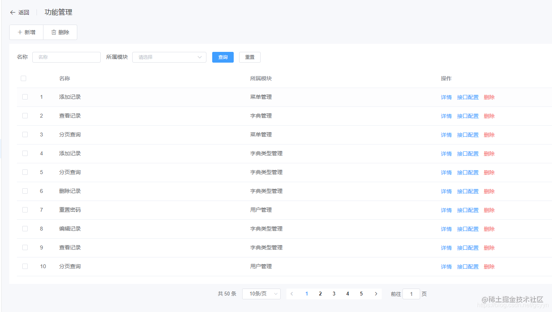The image size is (552, 312).
Task: Open 接口配置 for row 8
Action: coord(468,229)
